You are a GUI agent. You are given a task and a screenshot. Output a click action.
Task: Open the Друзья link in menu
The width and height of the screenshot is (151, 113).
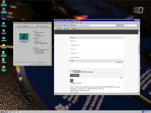point(72,41)
